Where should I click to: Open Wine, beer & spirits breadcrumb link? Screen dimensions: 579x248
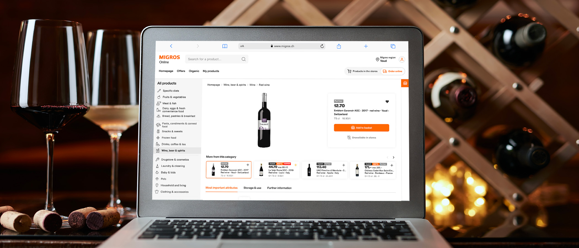(x=235, y=85)
